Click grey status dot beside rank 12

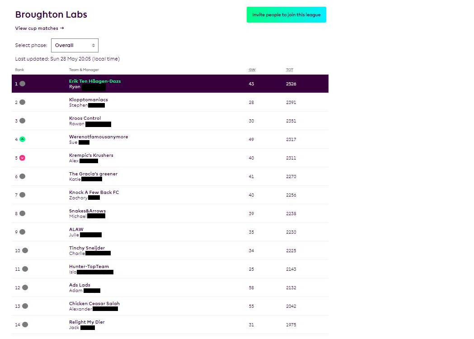click(x=25, y=287)
